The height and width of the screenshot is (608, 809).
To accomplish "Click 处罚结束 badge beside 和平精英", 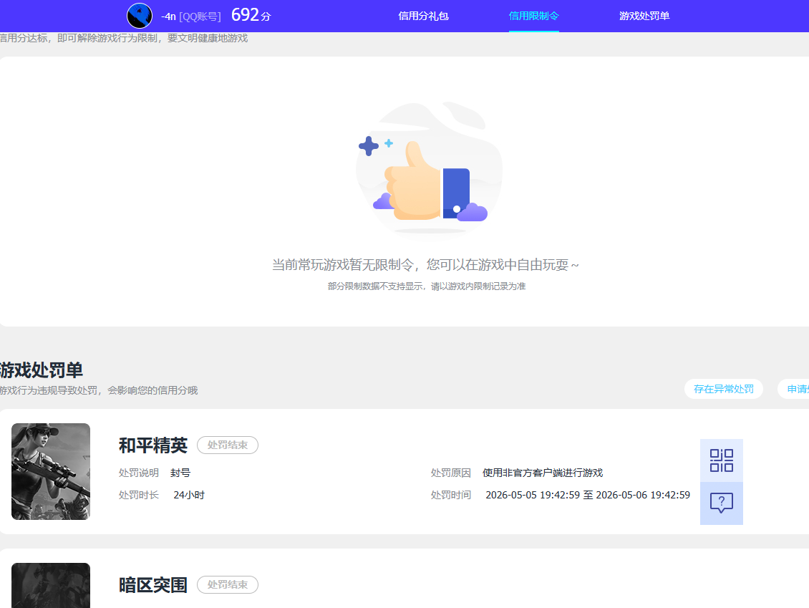I will coord(228,445).
